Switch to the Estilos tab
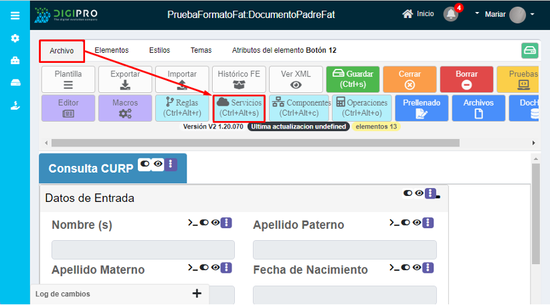This screenshot has height=305, width=550. click(x=159, y=50)
